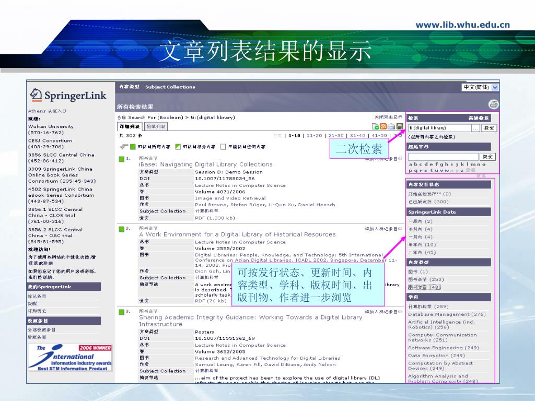Open the 2006 Winner International awards banner
Image resolution: width=535 pixels, height=401 pixels.
click(71, 357)
